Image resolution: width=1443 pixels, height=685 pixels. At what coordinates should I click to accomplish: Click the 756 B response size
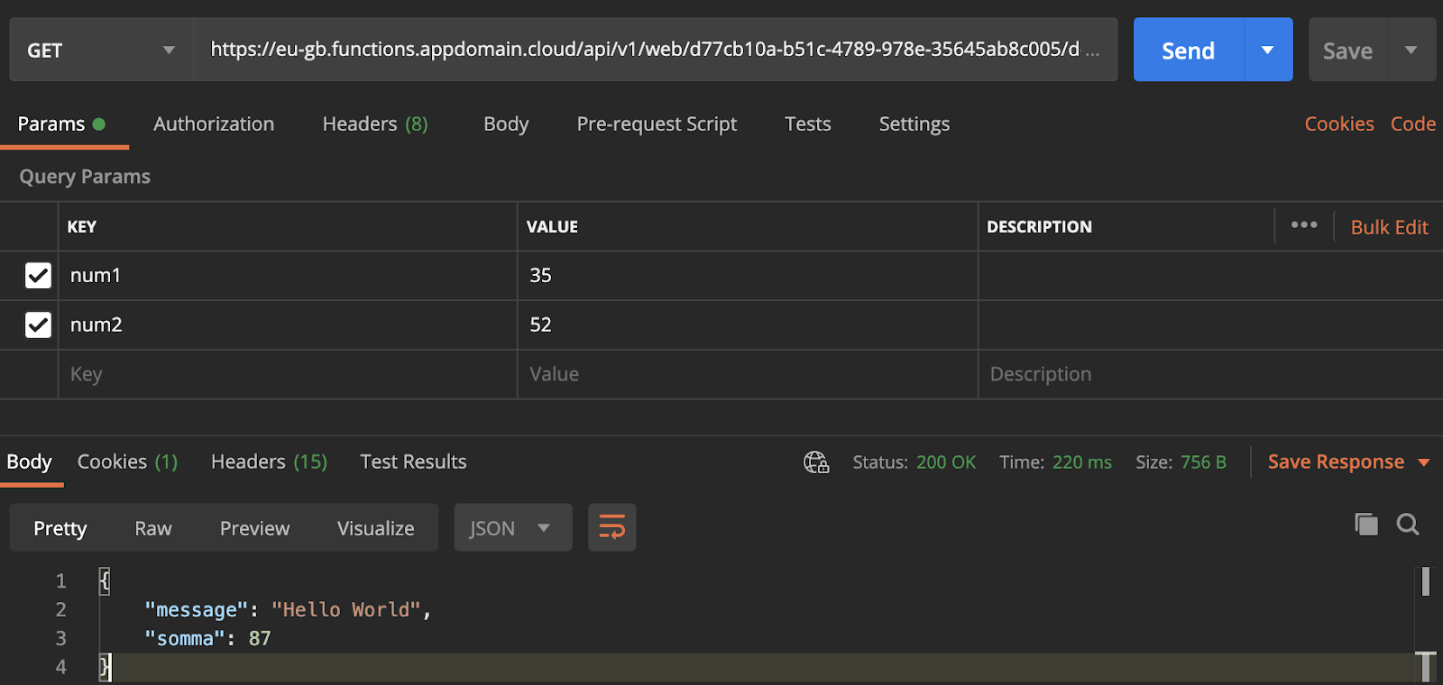point(1203,462)
